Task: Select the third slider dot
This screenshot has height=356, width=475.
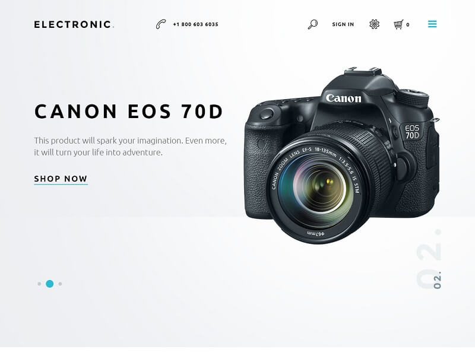Action: [61, 284]
